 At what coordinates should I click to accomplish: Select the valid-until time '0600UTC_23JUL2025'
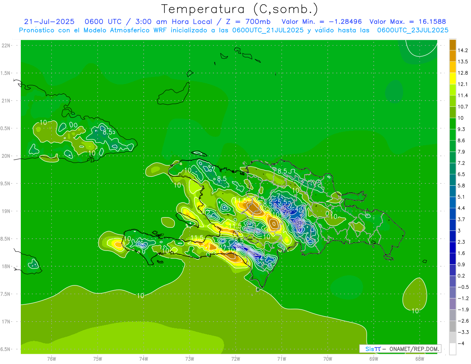[x=413, y=30]
